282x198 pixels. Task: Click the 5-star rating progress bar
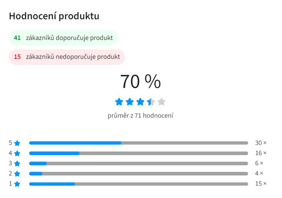(x=138, y=143)
